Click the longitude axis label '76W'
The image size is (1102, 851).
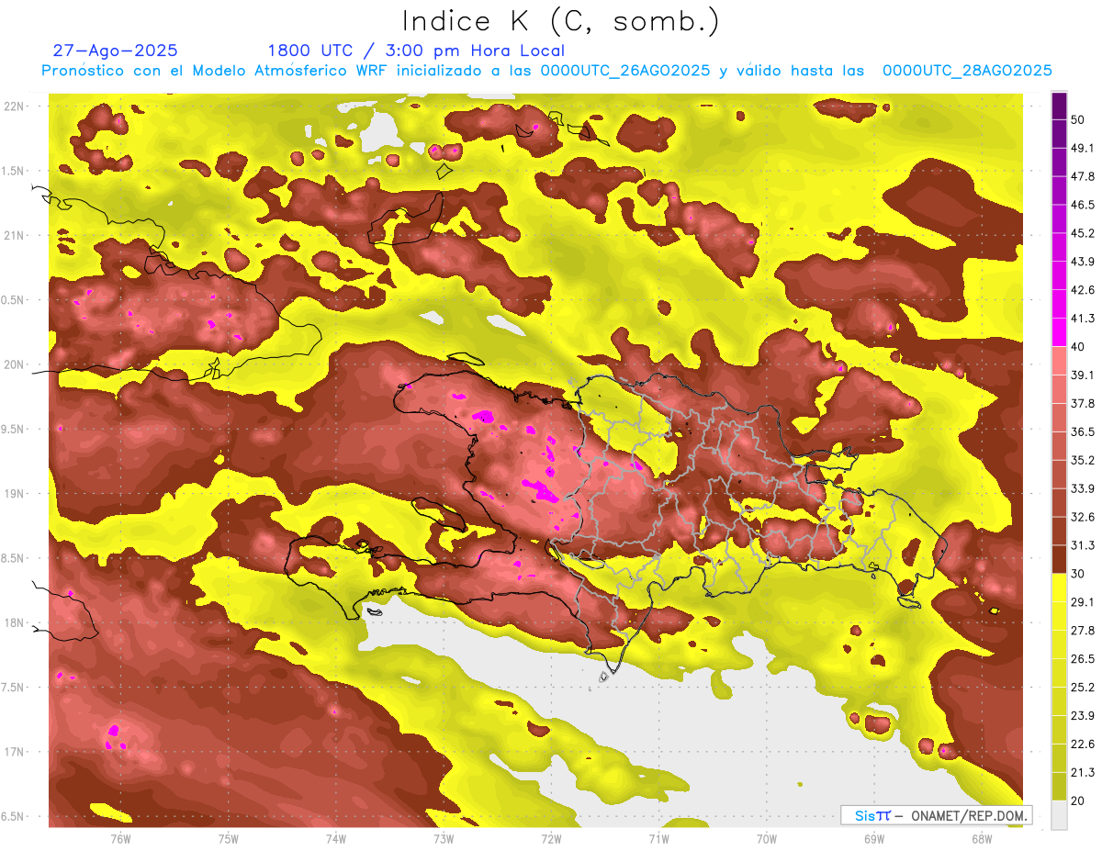point(120,840)
